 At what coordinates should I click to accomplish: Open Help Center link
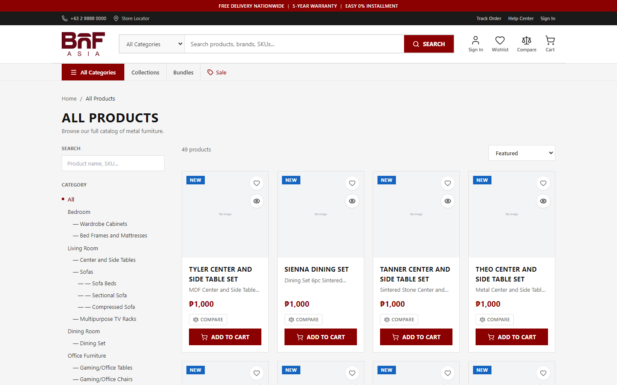coord(521,18)
